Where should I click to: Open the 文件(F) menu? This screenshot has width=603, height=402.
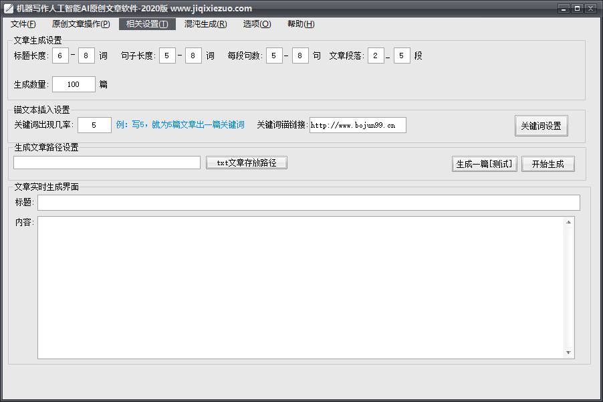click(x=23, y=24)
